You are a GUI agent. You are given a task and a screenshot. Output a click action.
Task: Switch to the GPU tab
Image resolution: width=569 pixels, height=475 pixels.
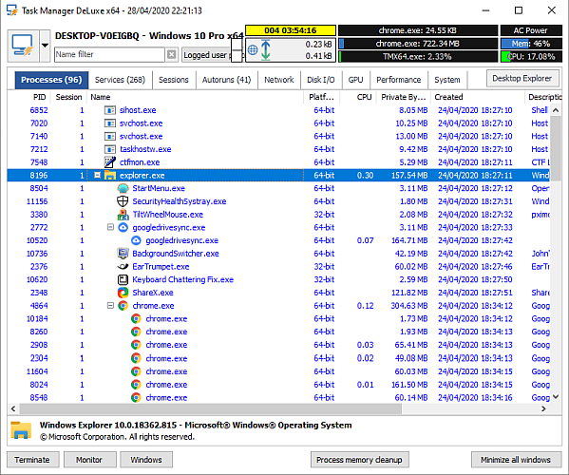(x=355, y=80)
